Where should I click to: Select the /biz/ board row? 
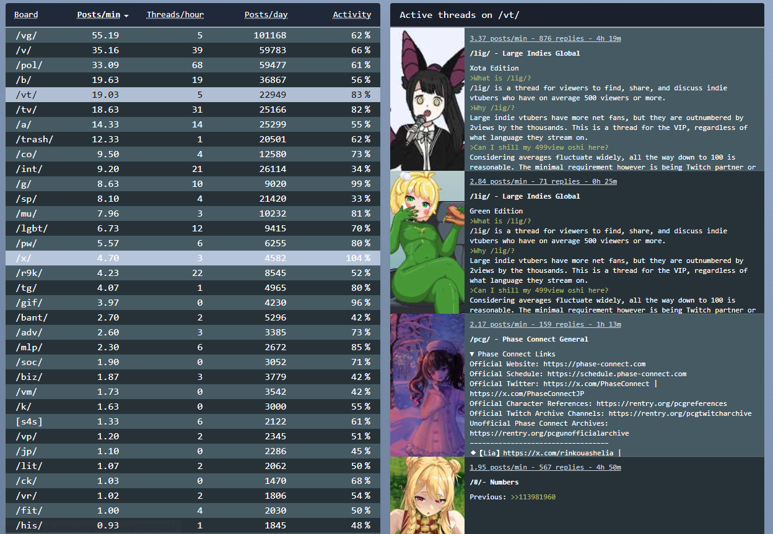[193, 377]
